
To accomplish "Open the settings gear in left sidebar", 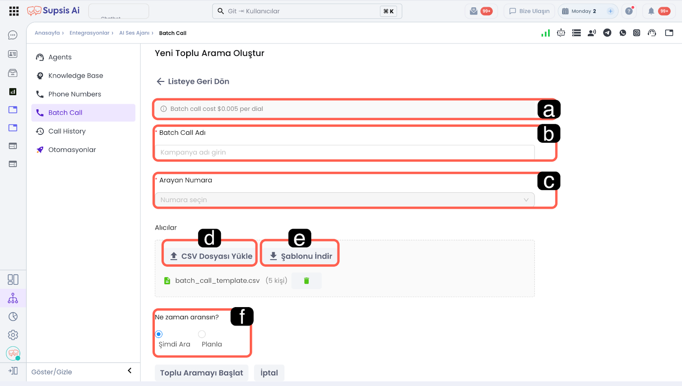I will tap(13, 335).
